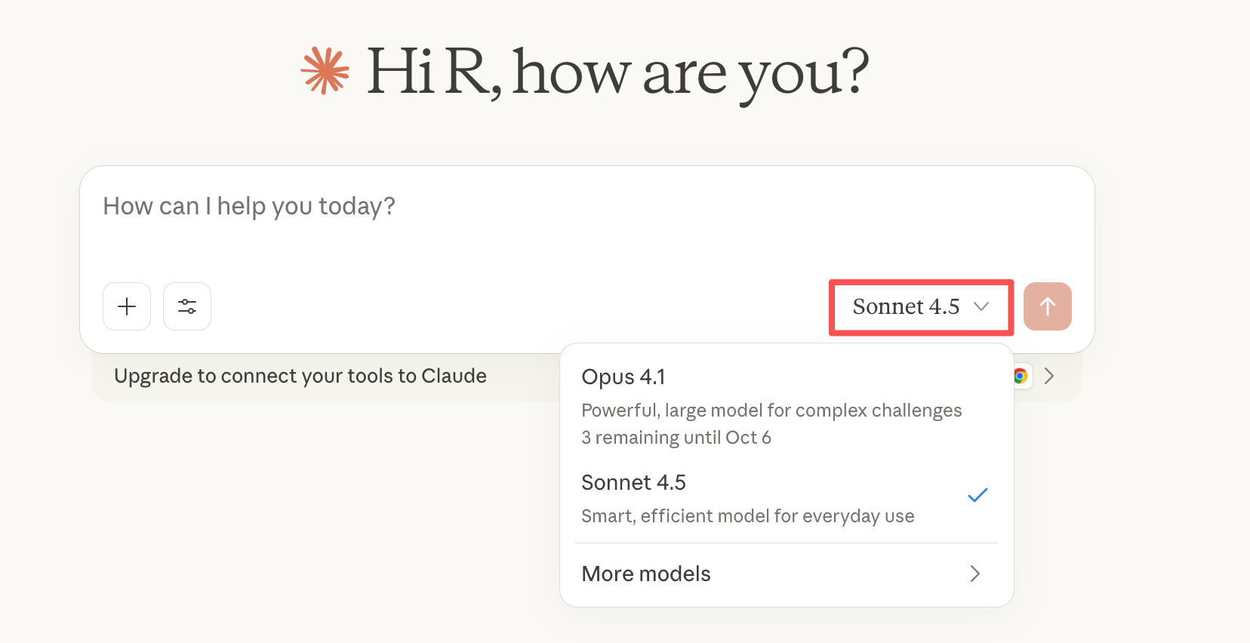Click the plus attach button

[127, 306]
